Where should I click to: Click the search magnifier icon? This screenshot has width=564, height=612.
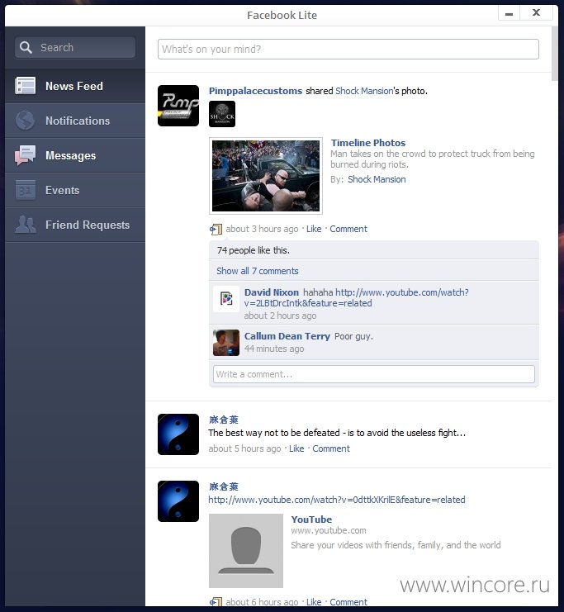pos(26,48)
